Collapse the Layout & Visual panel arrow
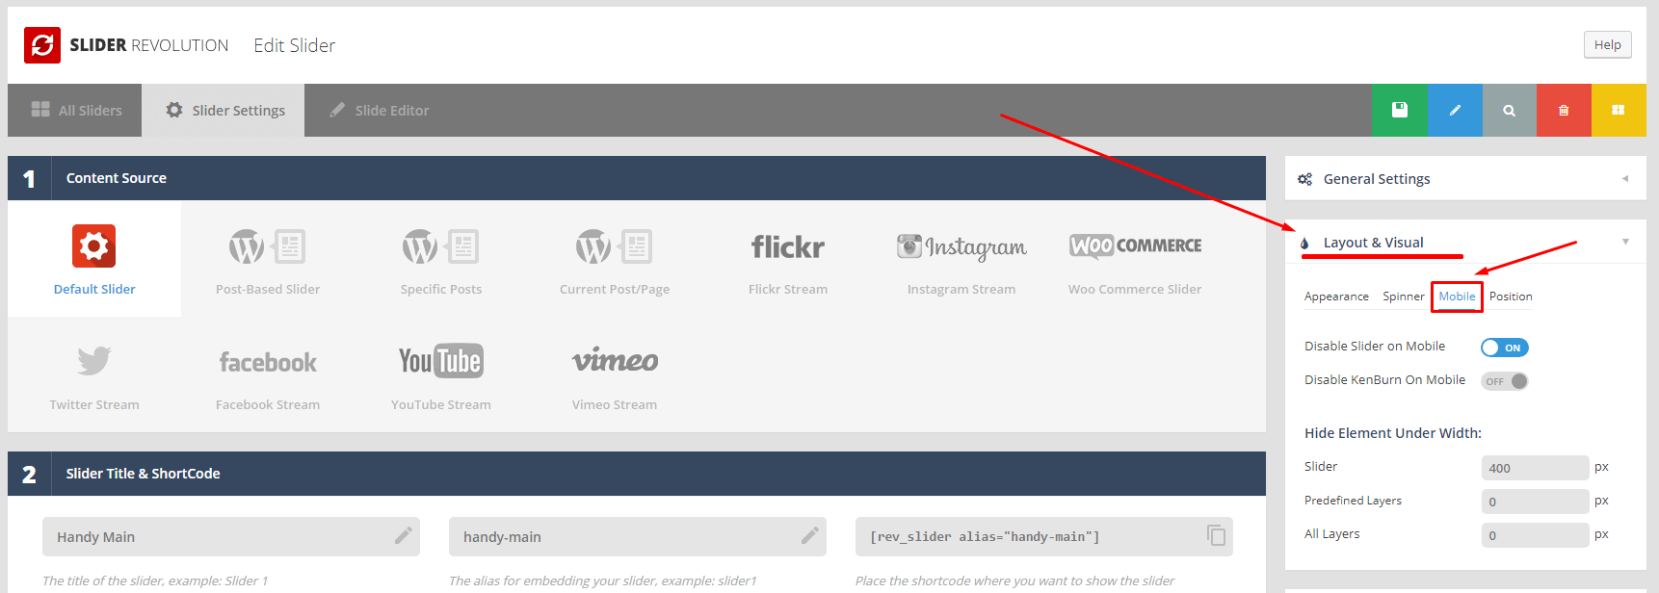The image size is (1659, 593). 1625,242
